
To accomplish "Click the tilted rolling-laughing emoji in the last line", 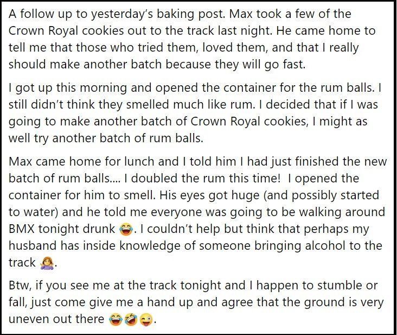I will coord(128,319).
